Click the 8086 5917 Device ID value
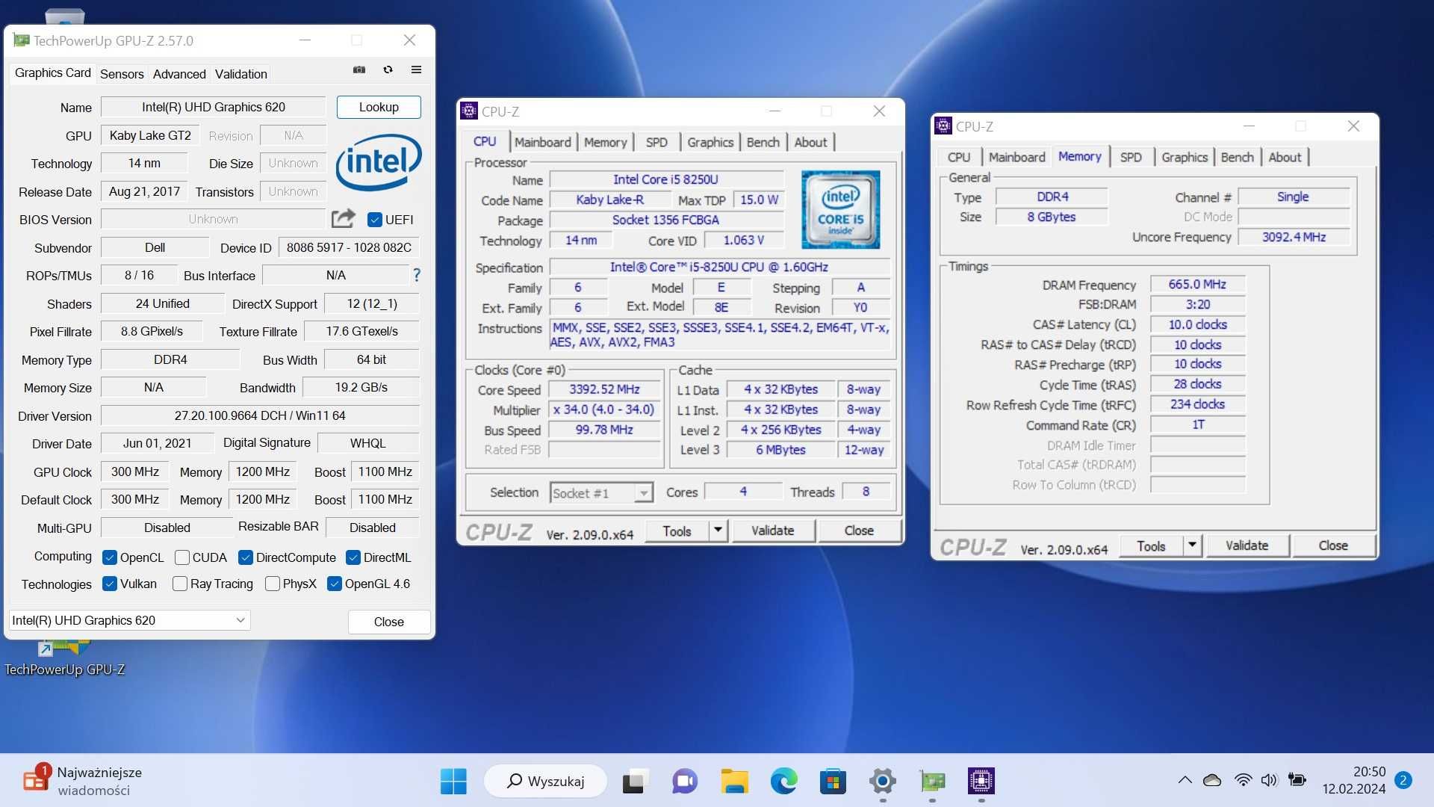This screenshot has width=1434, height=807. 349,247
